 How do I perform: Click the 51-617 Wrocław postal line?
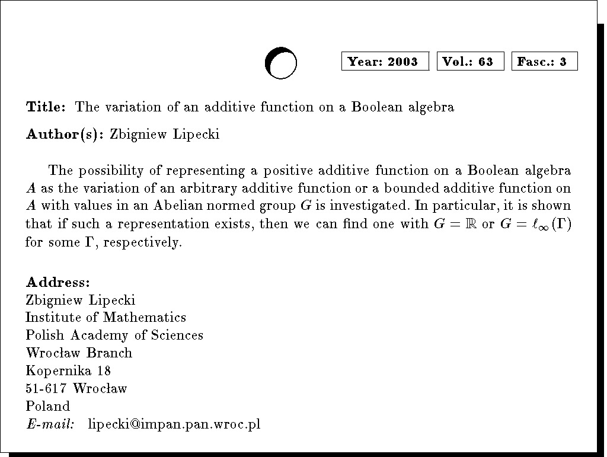[x=76, y=389]
